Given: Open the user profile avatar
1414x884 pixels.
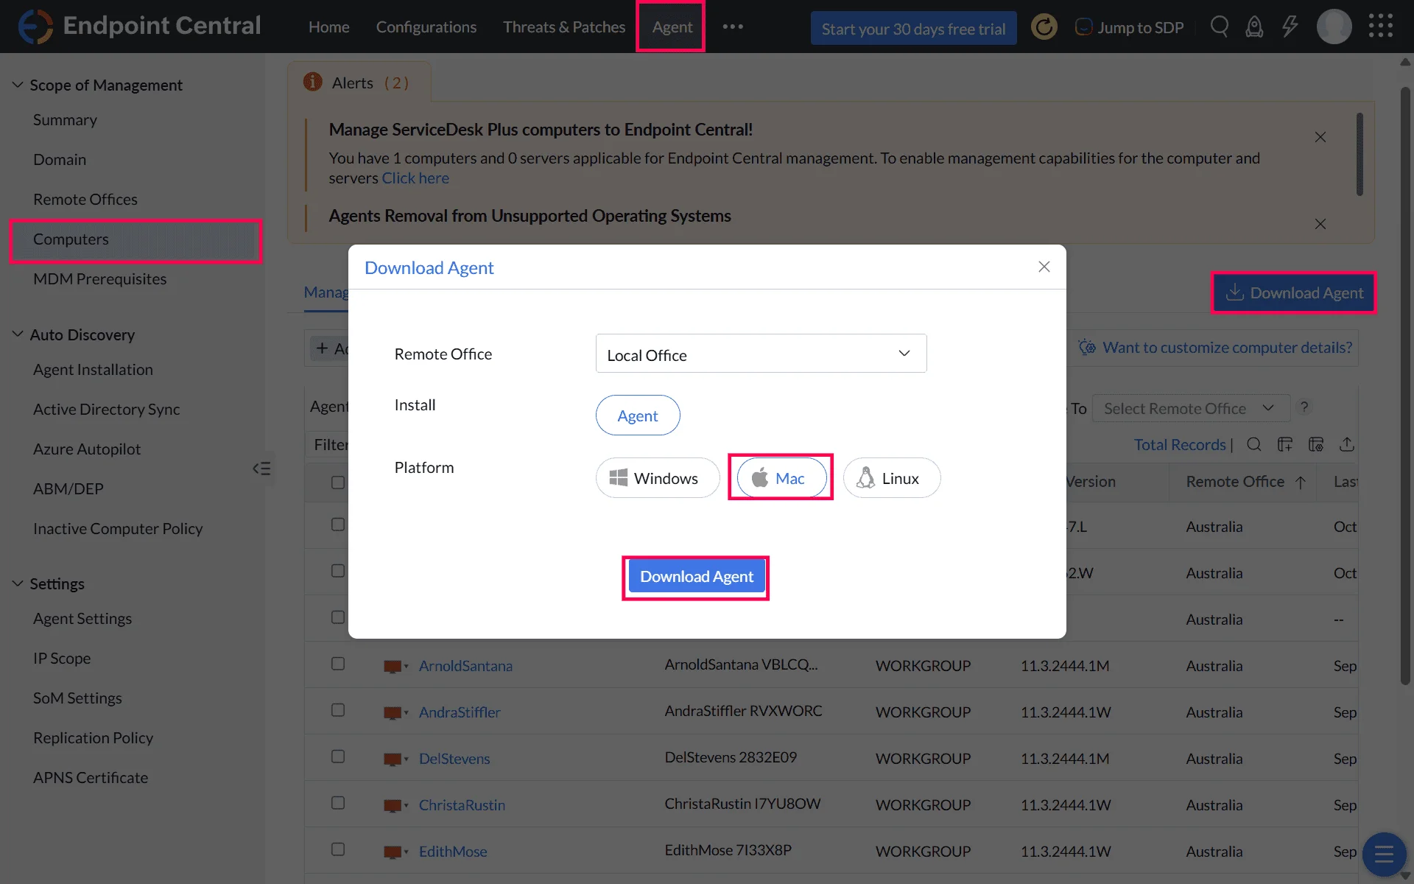Looking at the screenshot, I should coord(1334,27).
